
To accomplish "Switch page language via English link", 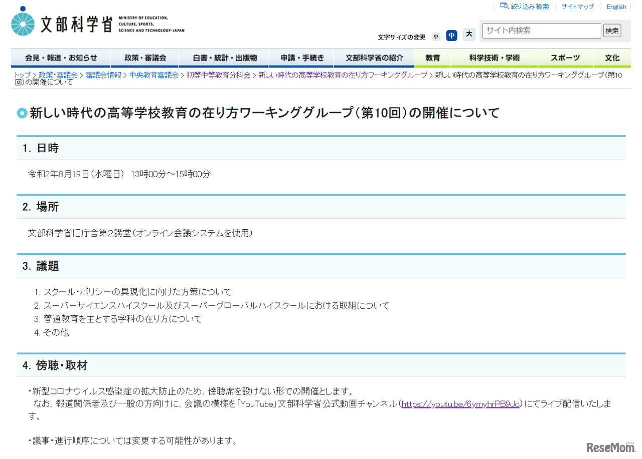I will (616, 6).
